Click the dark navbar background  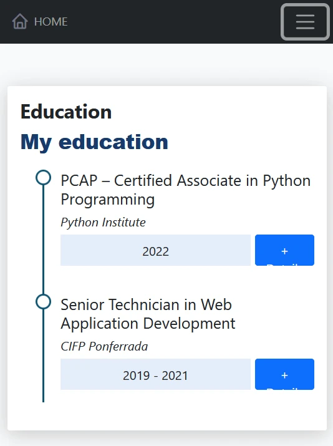tap(171, 22)
